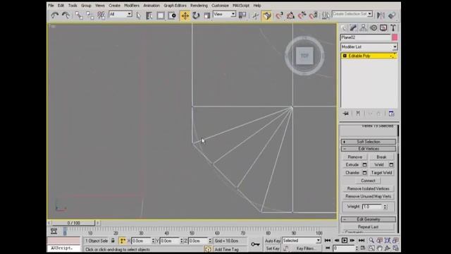Open the Modifiers menu

pos(132,6)
